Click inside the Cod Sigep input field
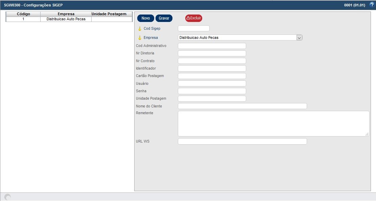The image size is (376, 201). point(193,28)
